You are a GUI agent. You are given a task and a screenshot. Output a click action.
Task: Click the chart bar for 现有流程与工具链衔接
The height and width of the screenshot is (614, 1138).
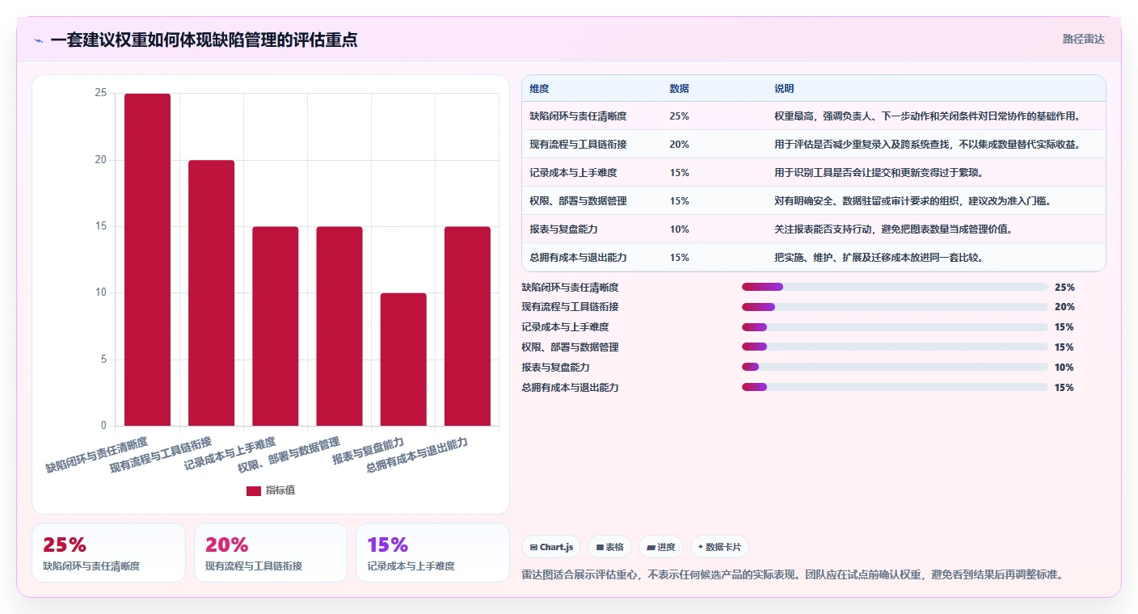coord(212,293)
